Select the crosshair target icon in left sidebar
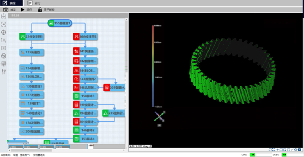The height and width of the screenshot is (157, 304). [4, 32]
